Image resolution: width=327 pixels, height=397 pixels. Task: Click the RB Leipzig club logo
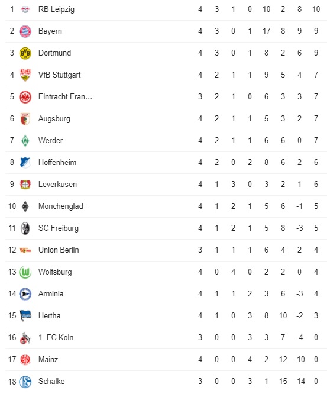pyautogui.click(x=25, y=9)
